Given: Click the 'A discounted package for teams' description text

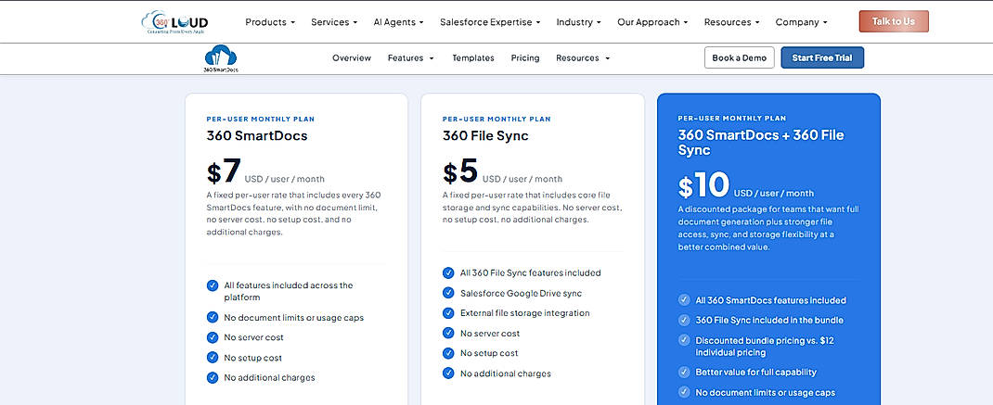Looking at the screenshot, I should click(768, 228).
